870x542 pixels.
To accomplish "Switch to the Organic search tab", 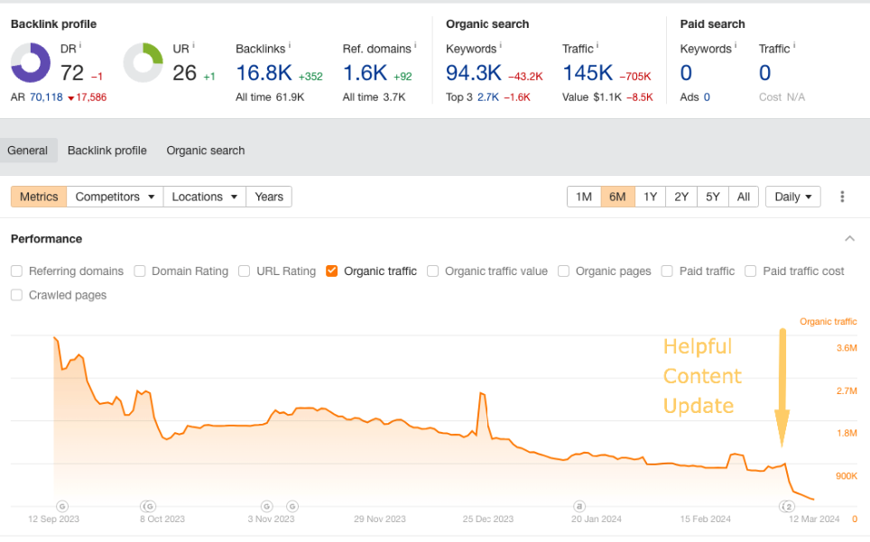I will click(x=205, y=151).
